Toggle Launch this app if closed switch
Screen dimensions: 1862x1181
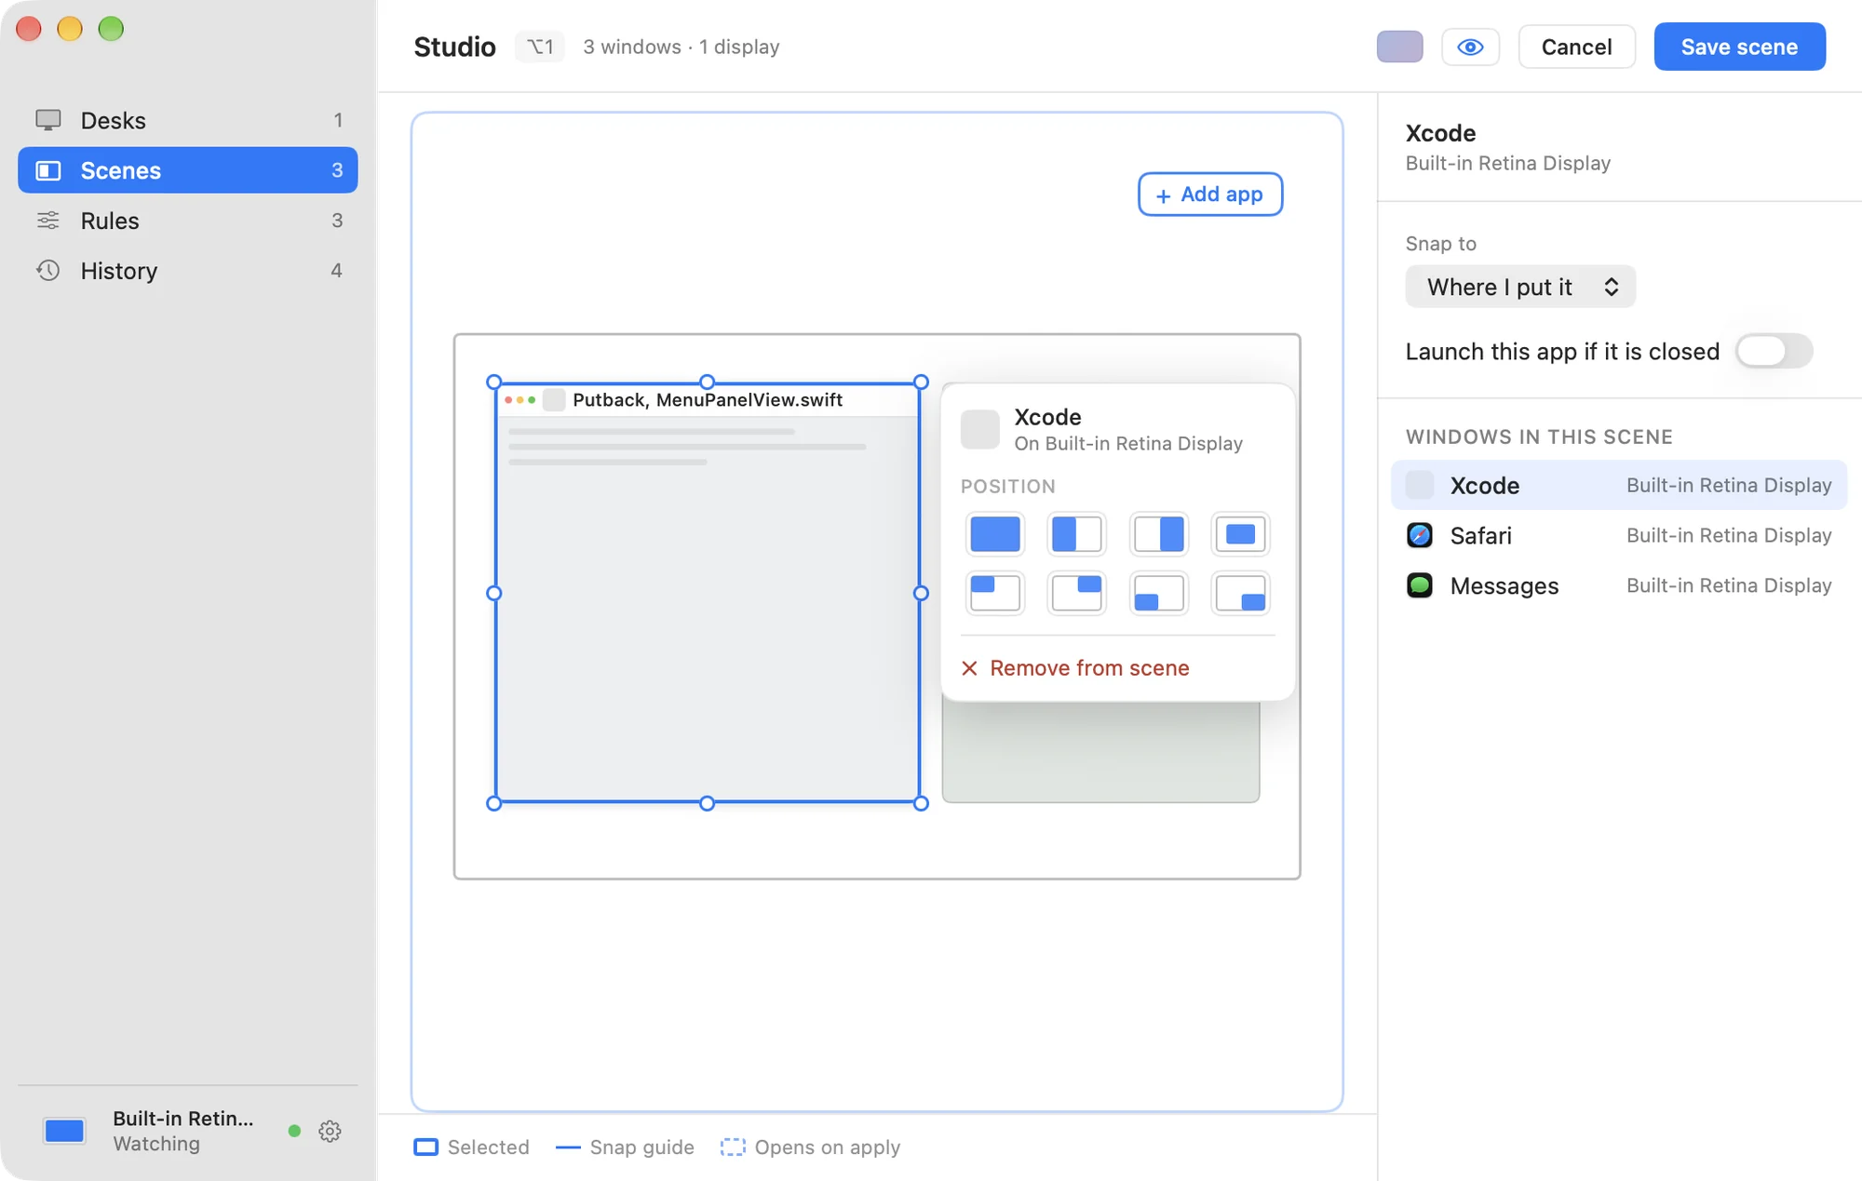[1774, 351]
